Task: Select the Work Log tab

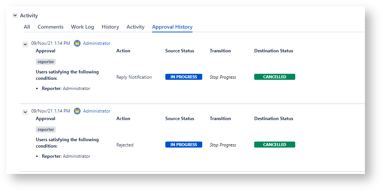Action: coord(82,27)
